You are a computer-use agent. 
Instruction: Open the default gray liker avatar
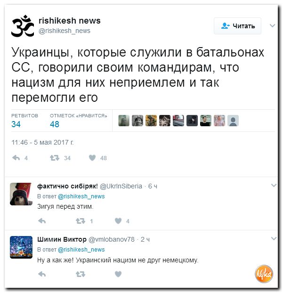pos(233,121)
